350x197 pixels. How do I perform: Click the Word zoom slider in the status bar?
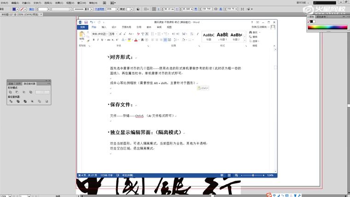click(x=253, y=175)
